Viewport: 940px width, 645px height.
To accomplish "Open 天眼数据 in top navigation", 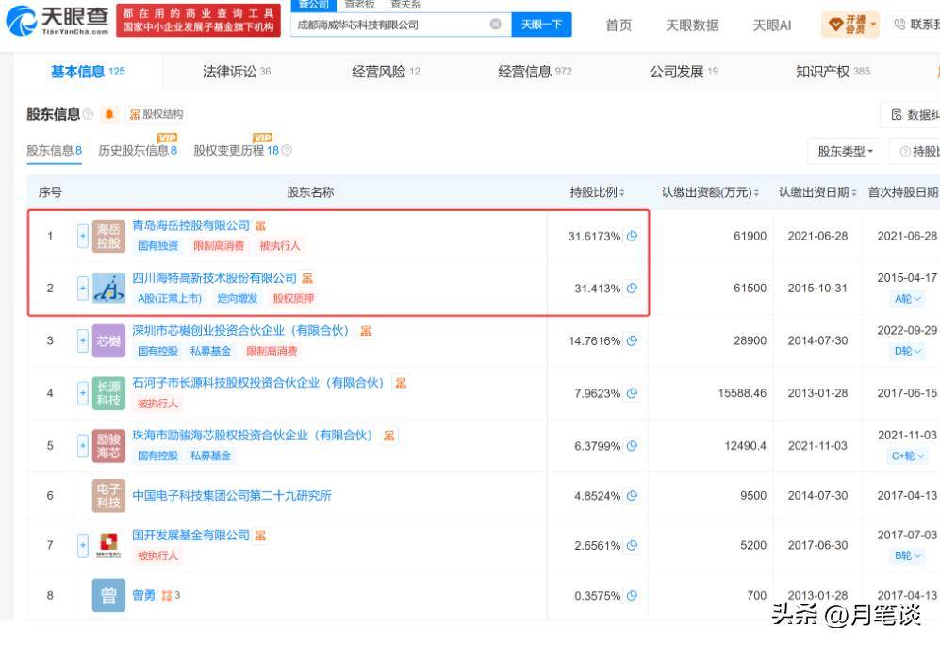I will tap(692, 25).
